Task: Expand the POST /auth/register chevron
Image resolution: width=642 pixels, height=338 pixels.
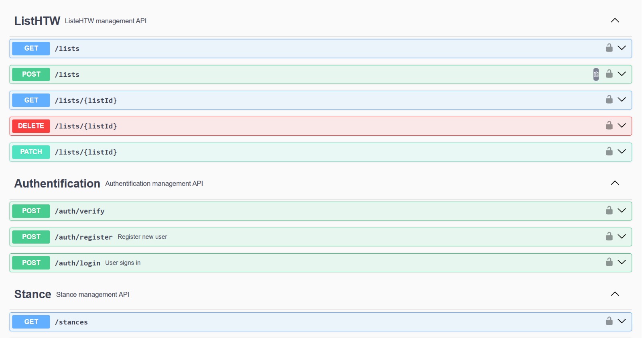Action: 622,236
